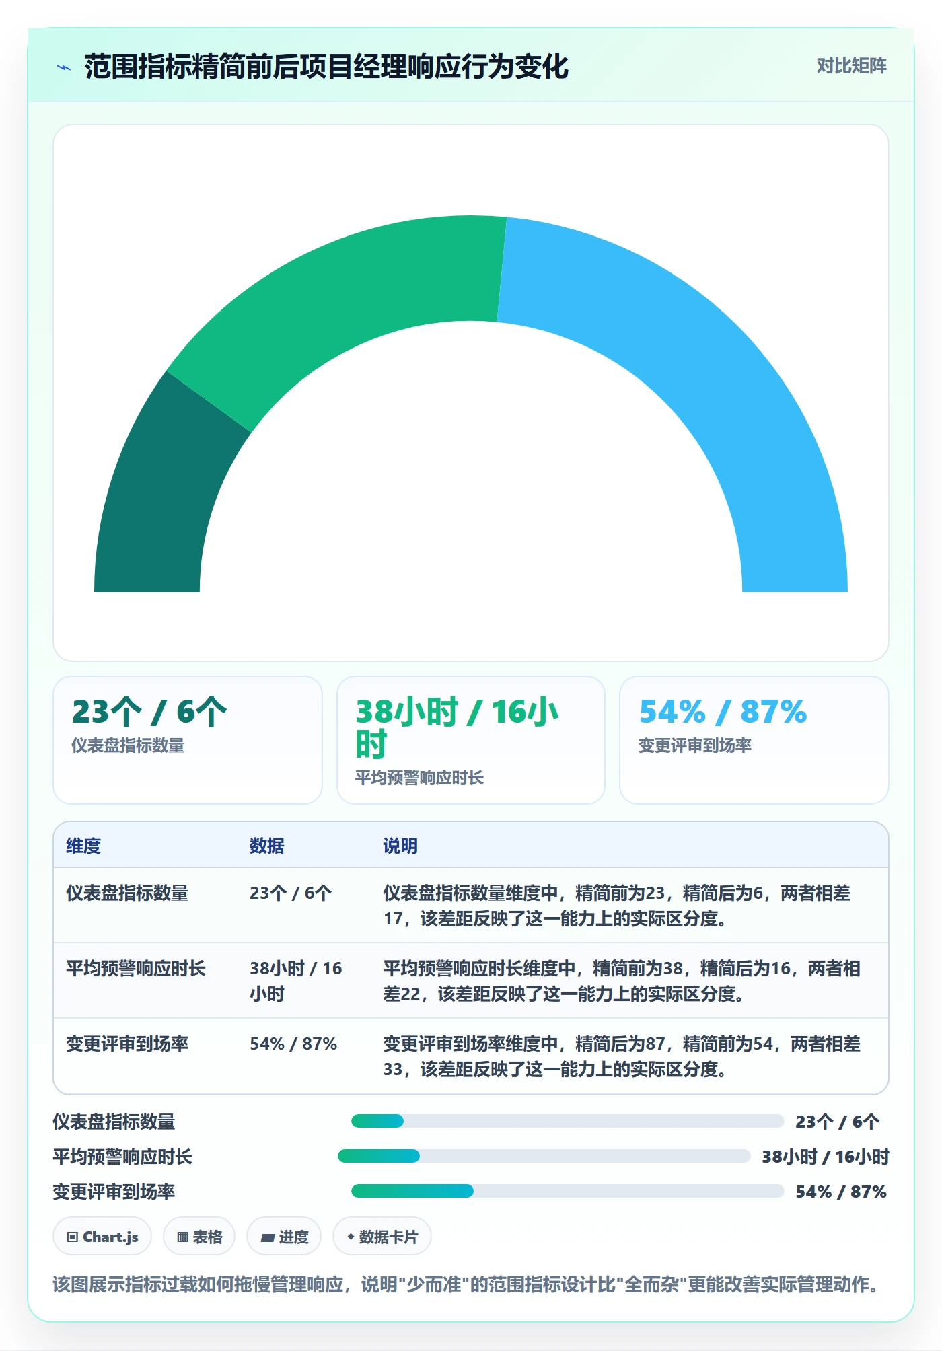Click description mentioning 相差22
942x1351 pixels.
(622, 981)
